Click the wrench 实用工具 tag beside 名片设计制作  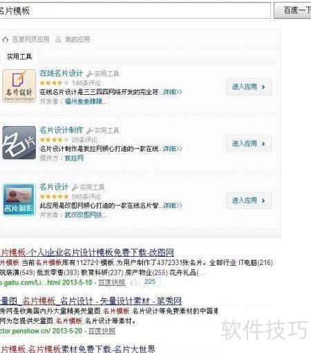pos(103,131)
